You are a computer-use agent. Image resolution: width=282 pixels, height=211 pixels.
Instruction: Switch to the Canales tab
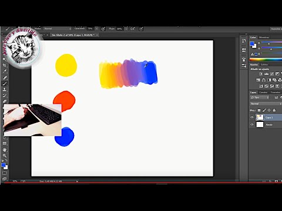[x=263, y=93]
